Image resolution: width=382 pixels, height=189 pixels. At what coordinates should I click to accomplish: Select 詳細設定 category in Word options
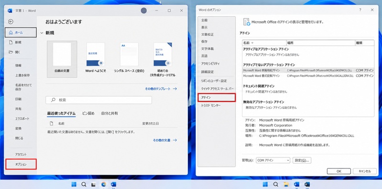(207, 72)
